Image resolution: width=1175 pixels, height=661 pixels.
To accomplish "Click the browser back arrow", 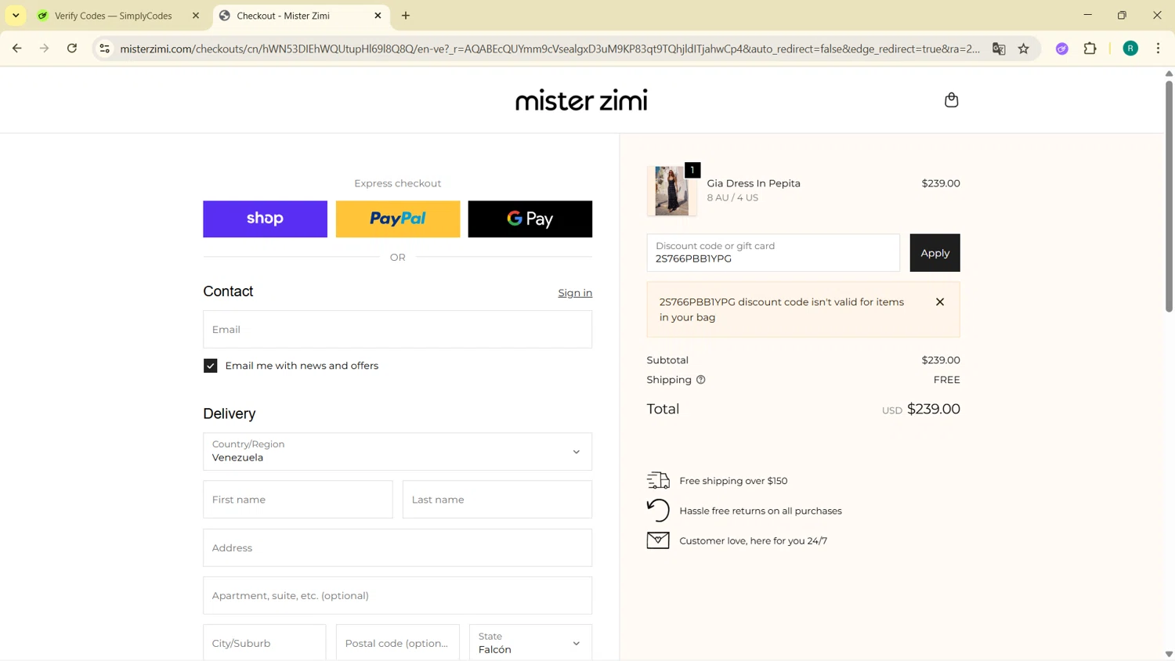I will click(16, 49).
